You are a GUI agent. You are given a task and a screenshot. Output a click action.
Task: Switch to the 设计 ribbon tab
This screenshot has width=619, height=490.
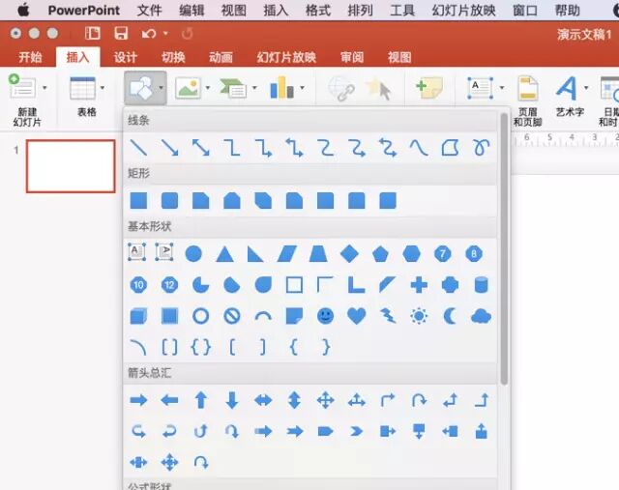tap(126, 58)
